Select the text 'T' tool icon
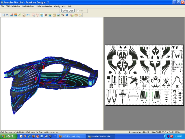Viewport: 185px width, 139px height. pyautogui.click(x=54, y=15)
